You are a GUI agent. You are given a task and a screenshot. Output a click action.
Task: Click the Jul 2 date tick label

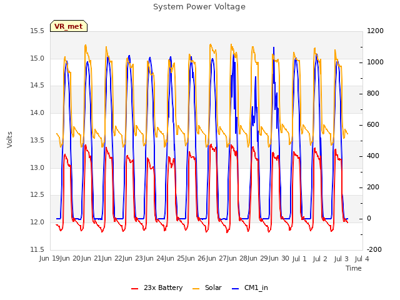tap(319, 259)
